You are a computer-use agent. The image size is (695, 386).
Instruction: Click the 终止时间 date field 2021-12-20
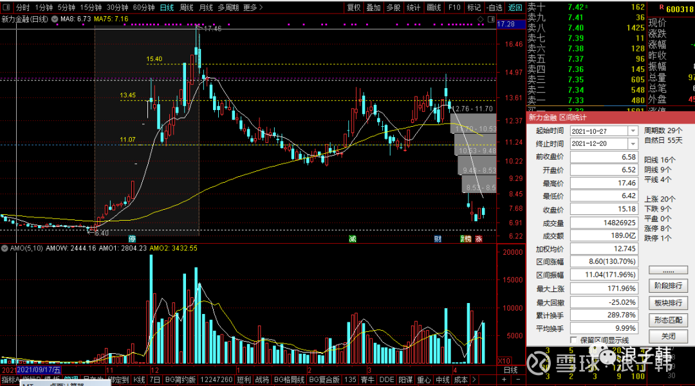tap(599, 143)
